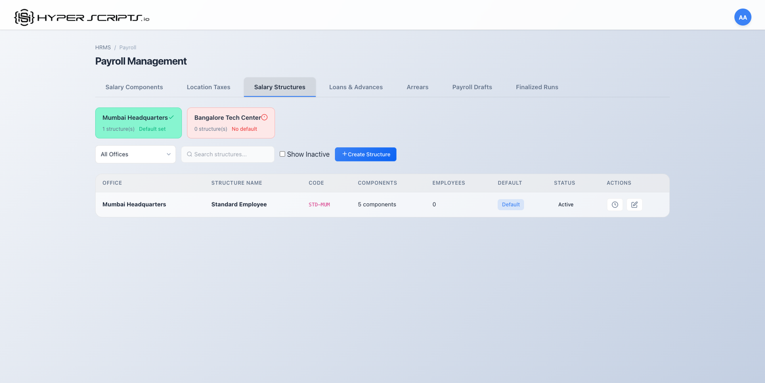765x383 pixels.
Task: Select the Bangalore Tech Center office card
Action: pos(230,123)
